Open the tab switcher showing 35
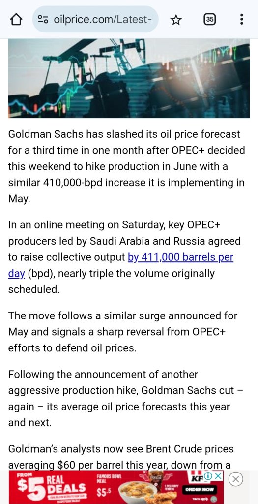258x504 pixels. 209,20
